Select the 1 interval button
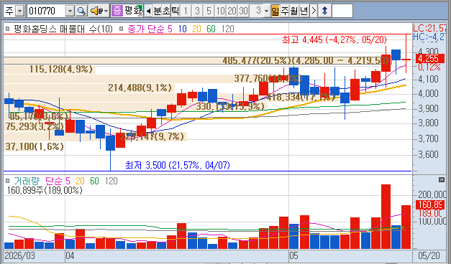The image size is (451, 264). 186,11
